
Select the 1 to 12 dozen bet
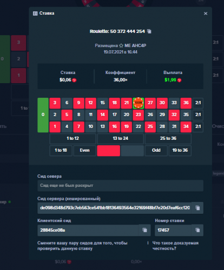[x=73, y=139]
